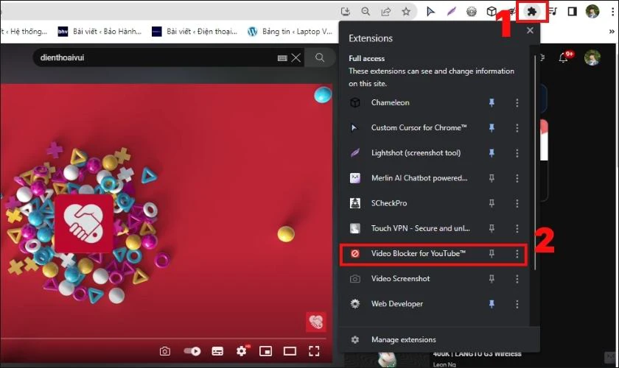The width and height of the screenshot is (619, 368).
Task: Click the Lightshot feather icon in toolbar
Action: click(x=451, y=12)
